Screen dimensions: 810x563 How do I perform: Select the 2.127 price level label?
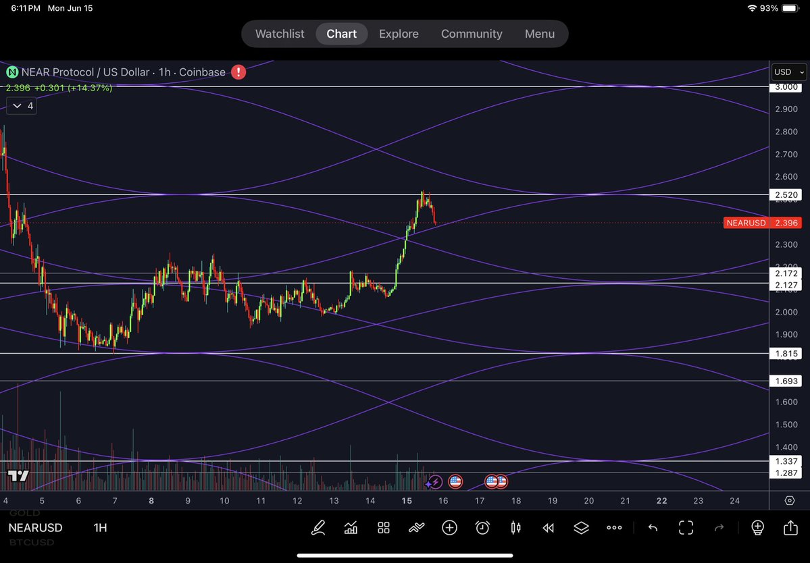pos(786,285)
